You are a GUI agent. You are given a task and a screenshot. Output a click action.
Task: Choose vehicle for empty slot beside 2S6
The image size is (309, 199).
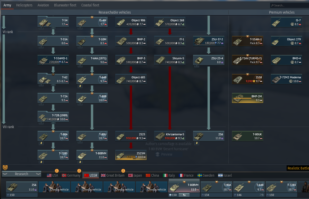tap(54, 187)
